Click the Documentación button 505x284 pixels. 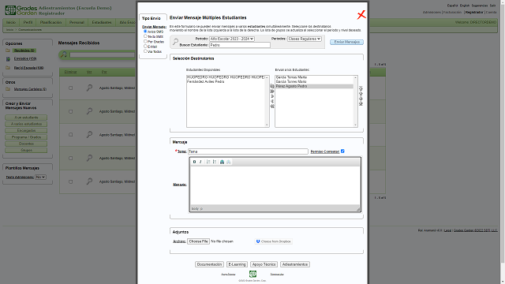pos(209,264)
